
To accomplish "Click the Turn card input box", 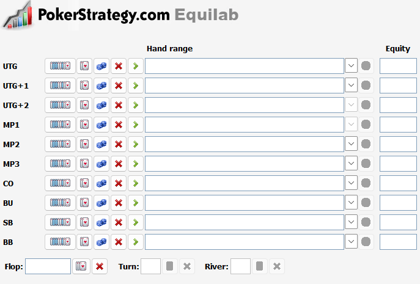I will [151, 266].
